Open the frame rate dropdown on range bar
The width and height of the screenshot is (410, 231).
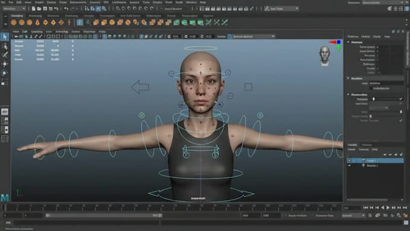[x=353, y=215]
